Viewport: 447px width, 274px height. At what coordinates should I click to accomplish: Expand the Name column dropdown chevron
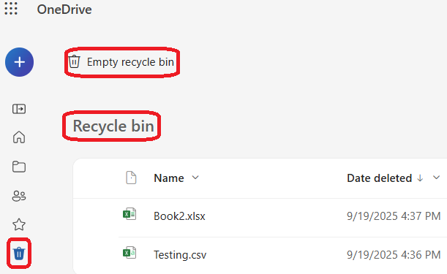pyautogui.click(x=195, y=178)
